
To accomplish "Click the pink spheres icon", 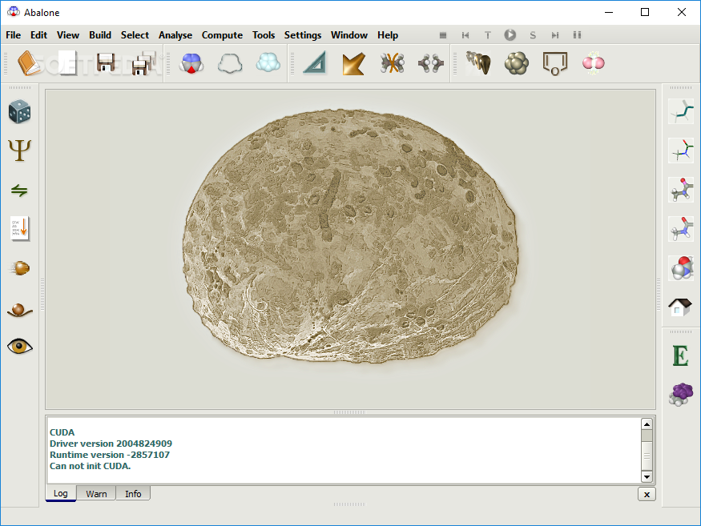I will pyautogui.click(x=594, y=63).
